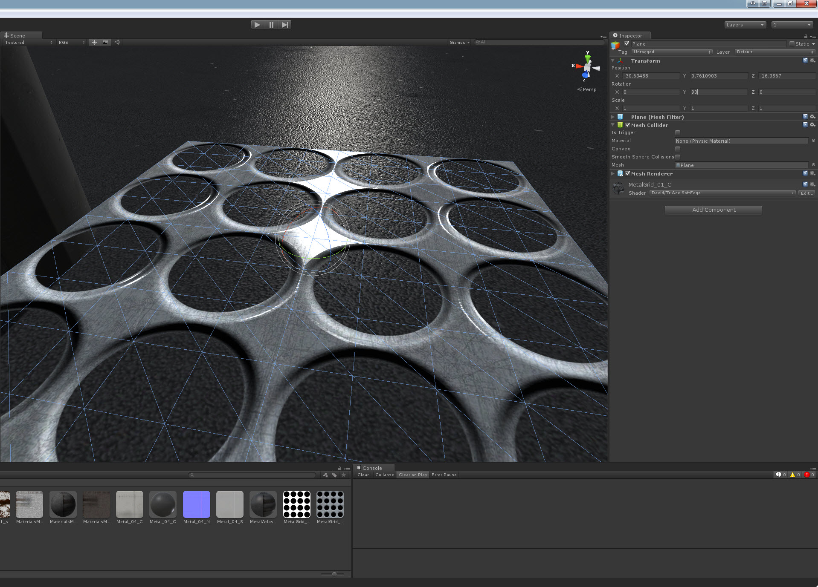Click the Step frame icon
This screenshot has height=587, width=818.
[285, 24]
